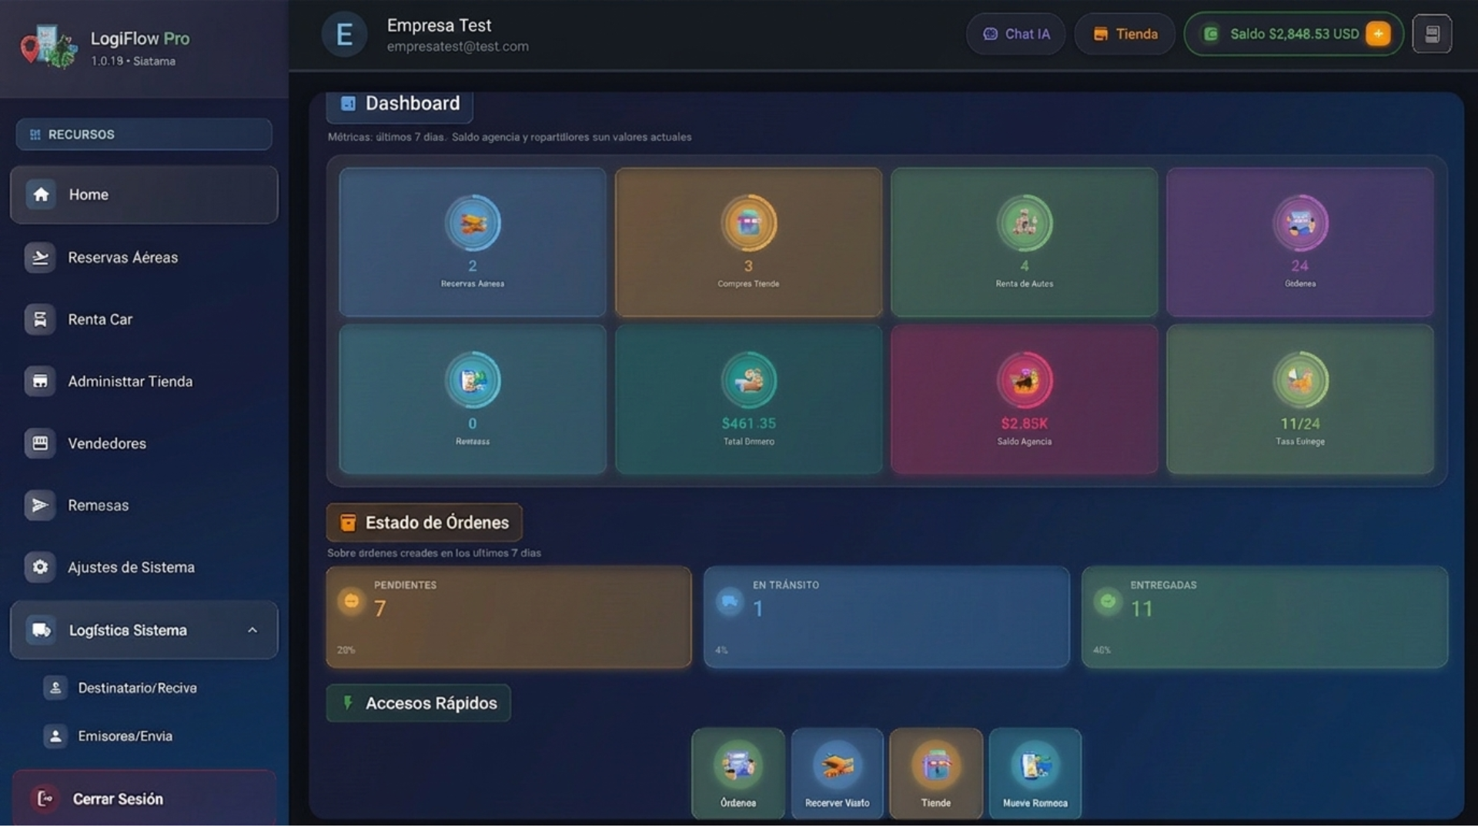This screenshot has height=831, width=1478.
Task: Click the Compras Tienda card icon
Action: (x=748, y=223)
